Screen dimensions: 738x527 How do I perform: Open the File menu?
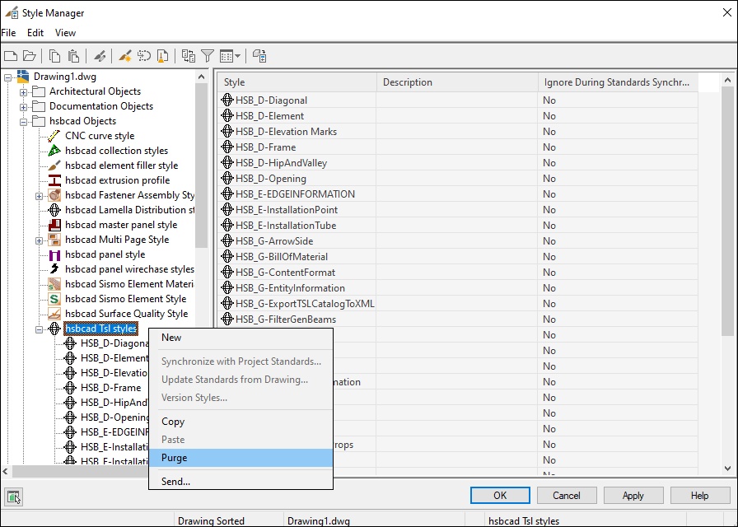click(x=8, y=33)
